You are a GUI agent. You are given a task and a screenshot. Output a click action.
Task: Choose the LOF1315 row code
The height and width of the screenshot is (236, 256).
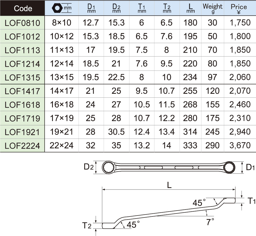click(x=23, y=78)
